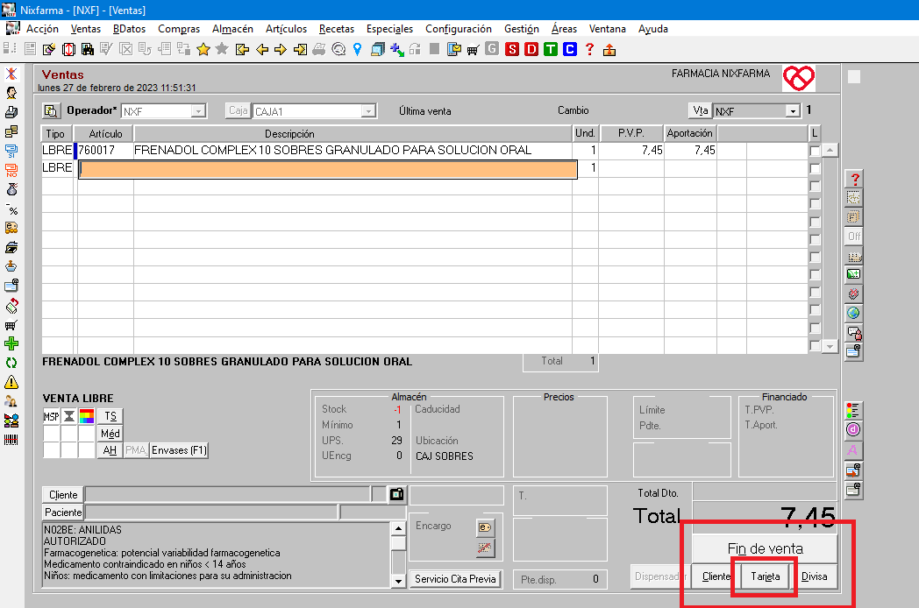Screen dimensions: 919x608
Task: Click scroll up arrow of medication notes
Action: [398, 528]
